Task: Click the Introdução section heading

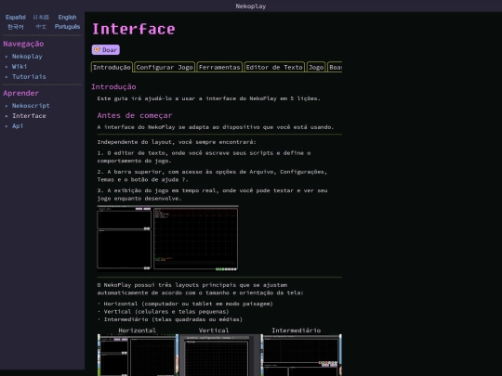Action: (x=113, y=87)
